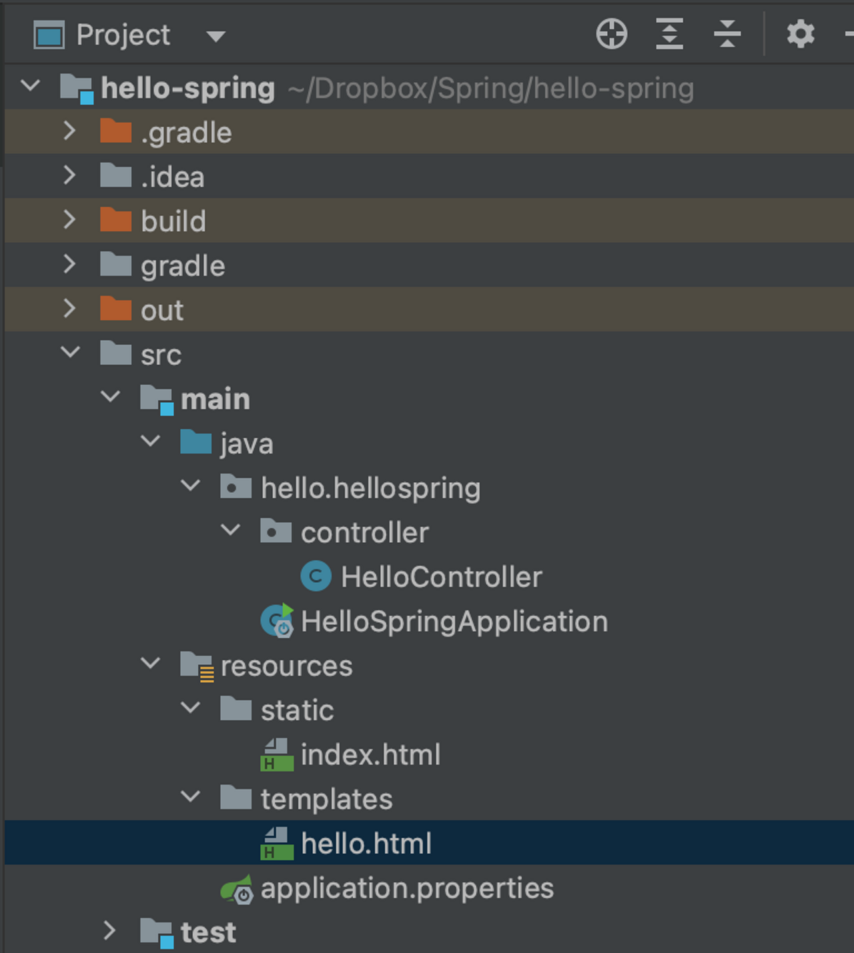Select the "main" tree row label
This screenshot has height=953, width=854.
(216, 399)
